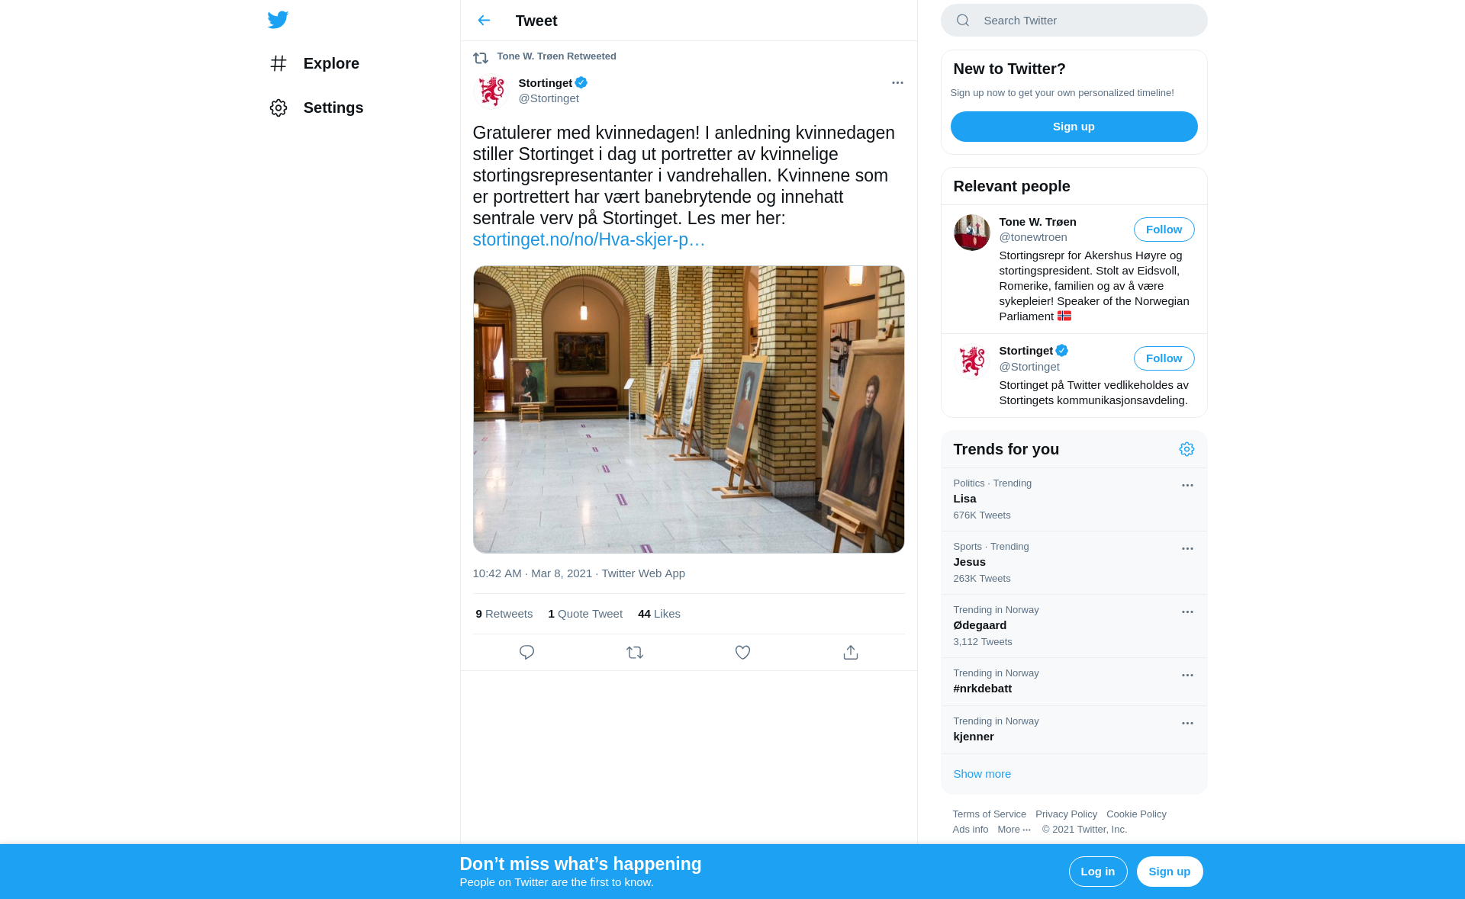
Task: Open Terms of Service
Action: 989,814
